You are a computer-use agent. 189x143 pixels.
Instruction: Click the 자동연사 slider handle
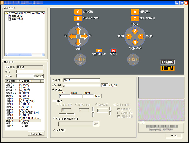[64, 85]
